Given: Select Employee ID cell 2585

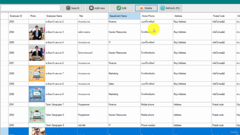Looking at the screenshot, I should [x=18, y=42].
